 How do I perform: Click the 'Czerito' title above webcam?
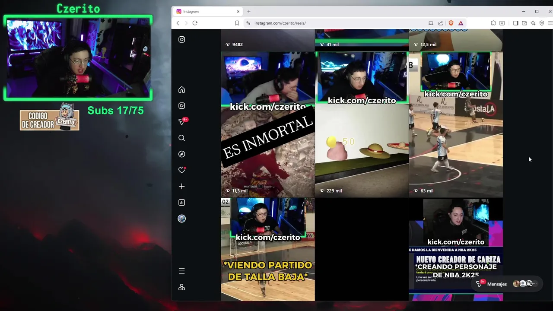[78, 9]
